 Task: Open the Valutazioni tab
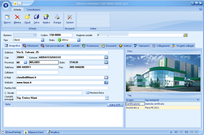(142, 46)
